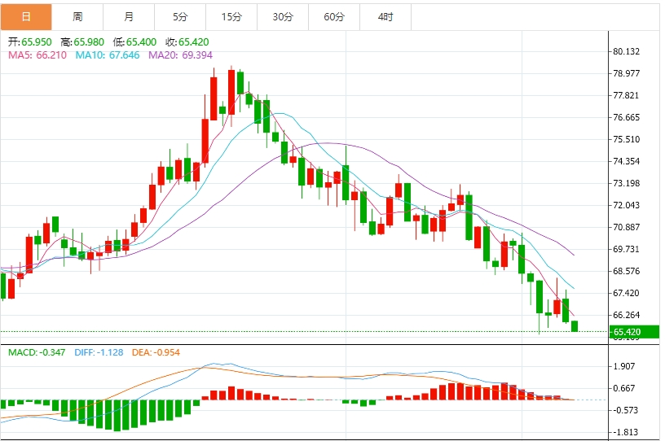Click the MACD:-0.347 readout
The image size is (665, 441).
pos(37,352)
